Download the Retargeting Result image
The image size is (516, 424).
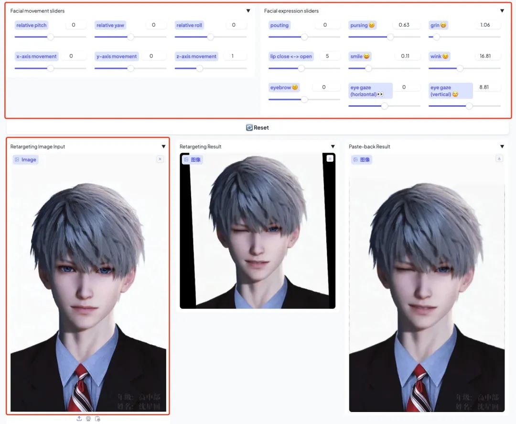(330, 158)
